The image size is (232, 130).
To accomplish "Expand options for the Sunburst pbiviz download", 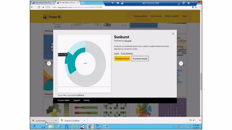I will click(84, 121).
